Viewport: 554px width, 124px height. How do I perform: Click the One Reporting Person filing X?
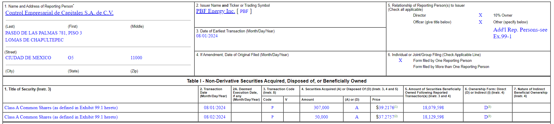click(400, 60)
